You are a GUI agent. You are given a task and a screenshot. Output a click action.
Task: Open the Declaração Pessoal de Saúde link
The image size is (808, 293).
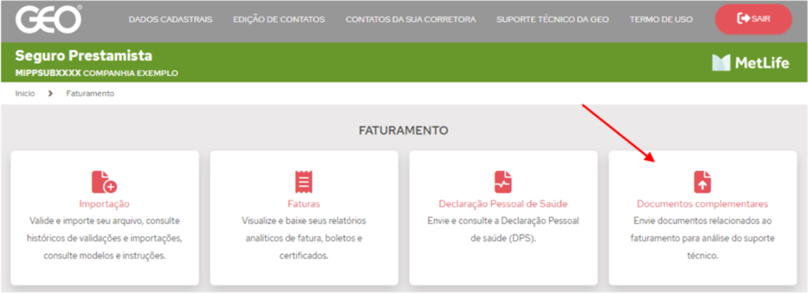(503, 204)
